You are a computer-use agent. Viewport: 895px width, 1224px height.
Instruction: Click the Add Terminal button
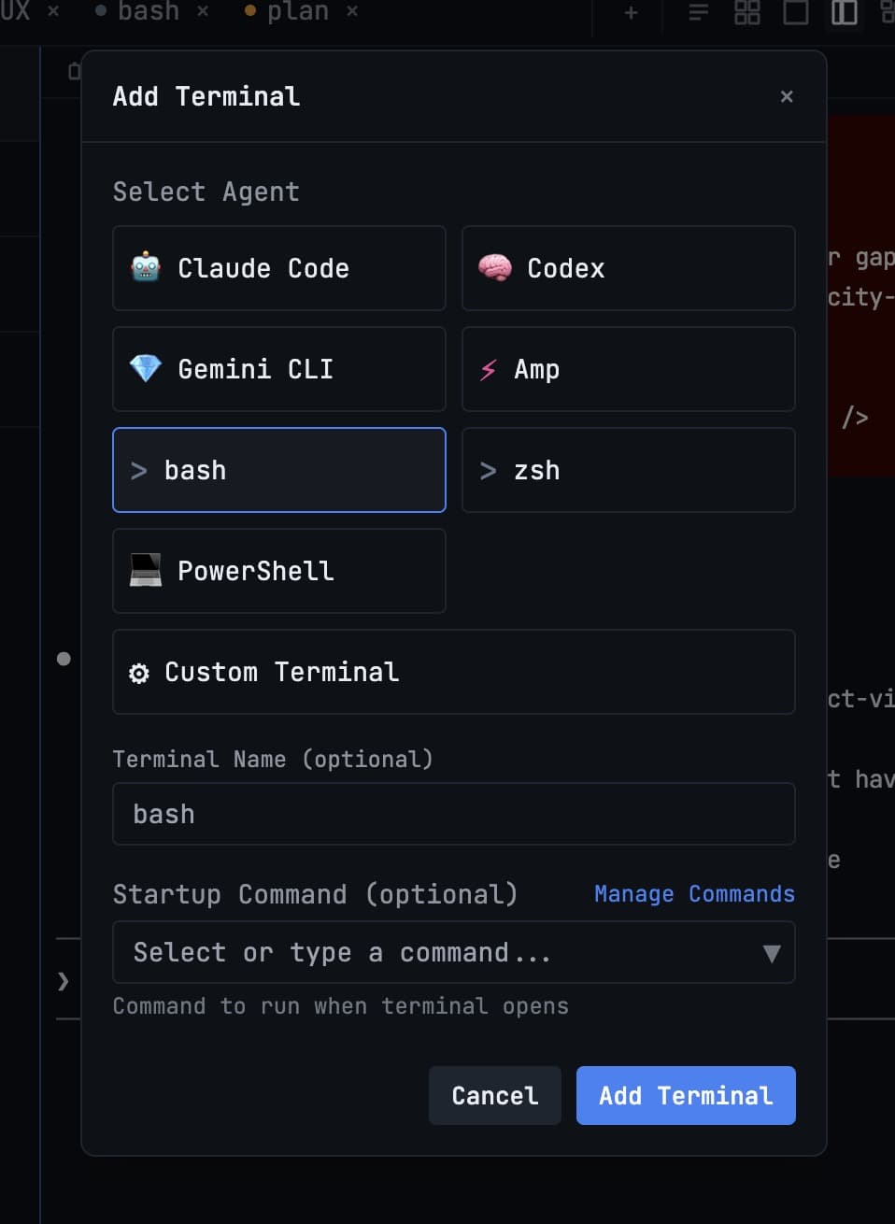point(686,1095)
